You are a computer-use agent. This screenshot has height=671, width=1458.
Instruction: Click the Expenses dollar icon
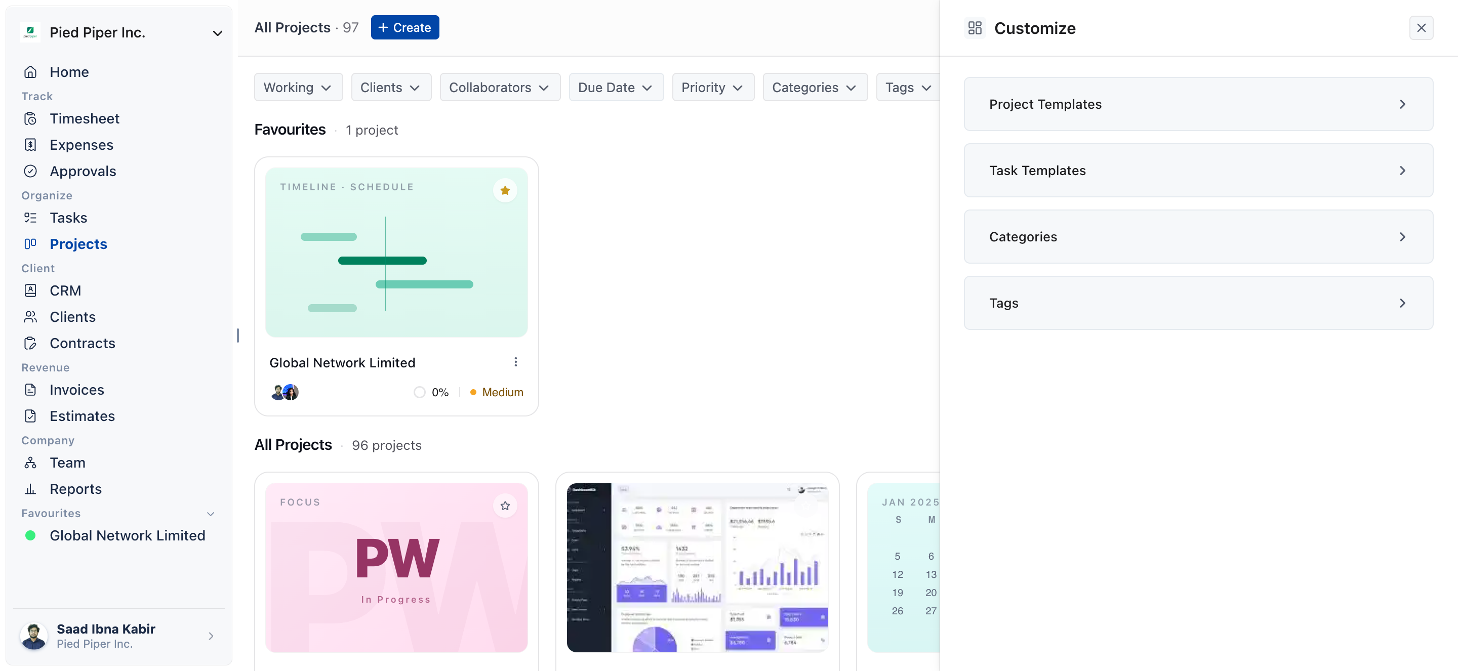[x=30, y=145]
